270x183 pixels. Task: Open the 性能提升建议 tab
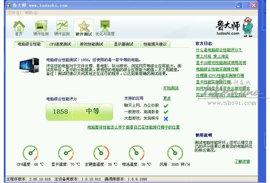[x=155, y=44]
